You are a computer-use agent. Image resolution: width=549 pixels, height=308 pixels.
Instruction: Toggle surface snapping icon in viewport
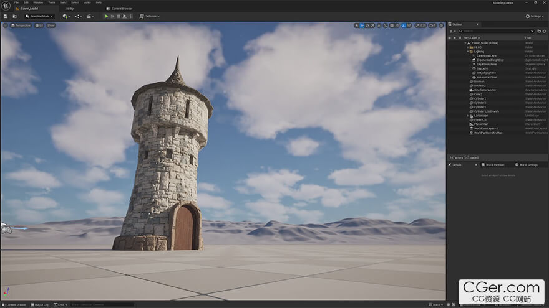[x=385, y=26]
